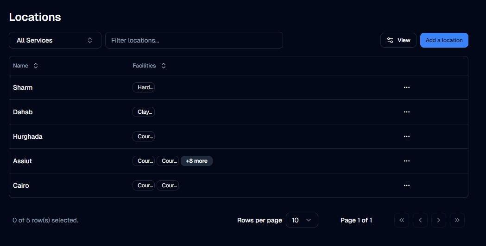Click the Add a location button
The image size is (486, 246).
point(444,40)
